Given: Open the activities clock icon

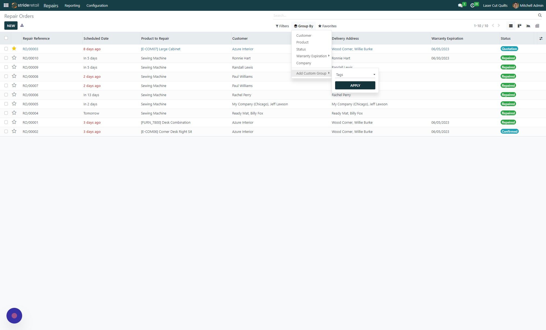Looking at the screenshot, I should [x=472, y=5].
